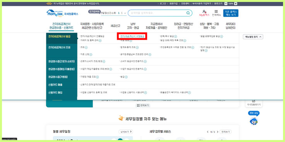The image size is (285, 142).
Task: Click the grid icon on 전체보기
Action: [138, 105]
